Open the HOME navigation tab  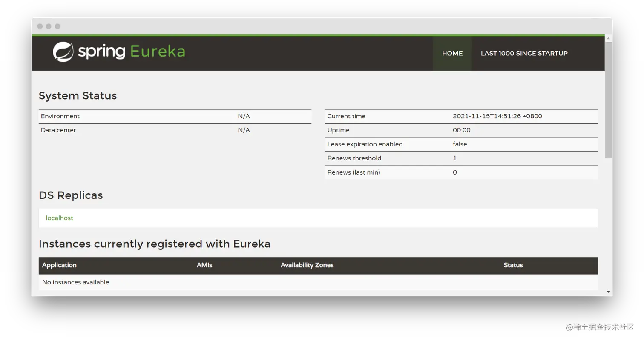click(452, 53)
